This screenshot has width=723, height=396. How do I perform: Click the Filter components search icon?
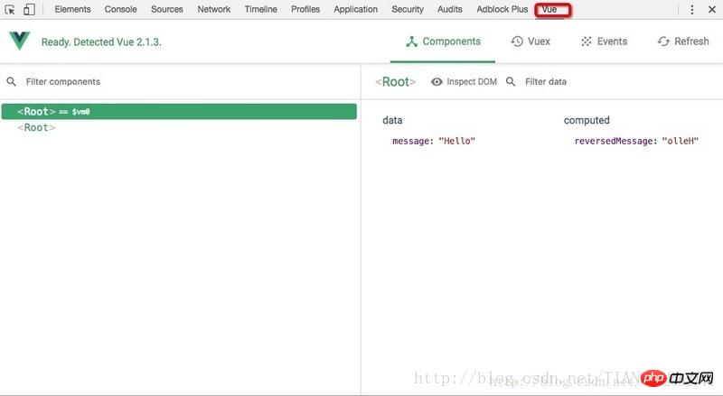[x=12, y=81]
